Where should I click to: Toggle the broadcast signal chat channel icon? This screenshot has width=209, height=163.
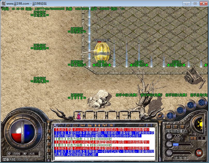coord(49,157)
